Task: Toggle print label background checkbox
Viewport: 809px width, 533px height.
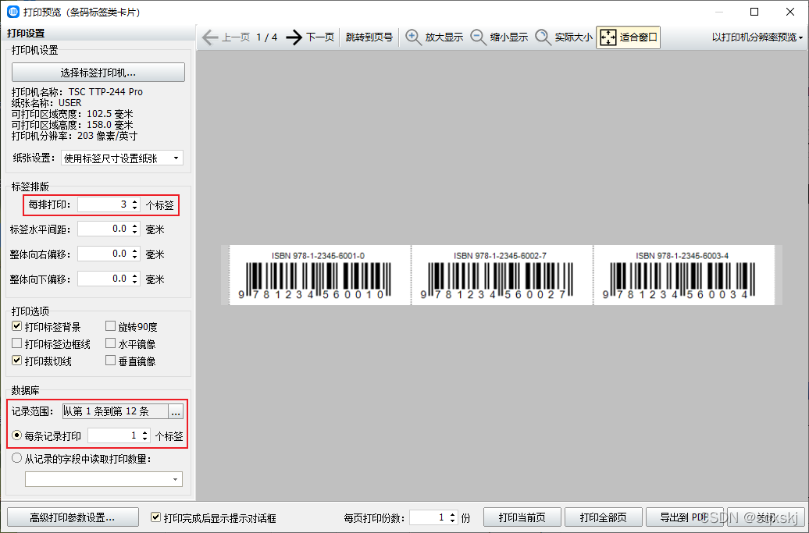Action: (x=17, y=325)
